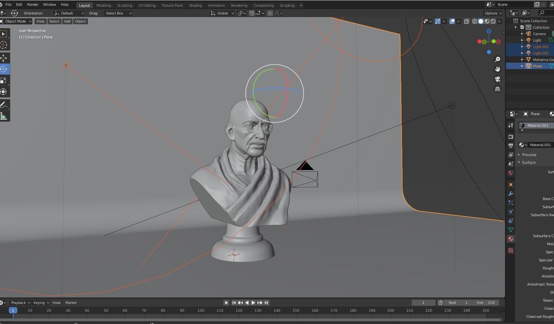
Task: Click the Z axis on navigation gizmo
Action: tap(489, 31)
